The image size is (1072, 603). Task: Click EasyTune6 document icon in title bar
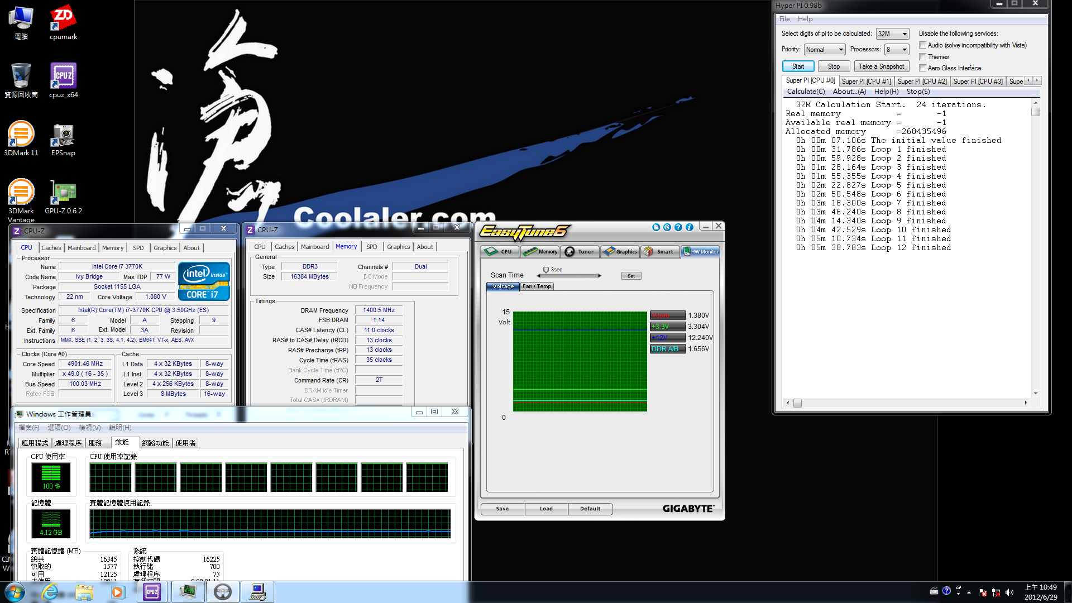click(656, 227)
